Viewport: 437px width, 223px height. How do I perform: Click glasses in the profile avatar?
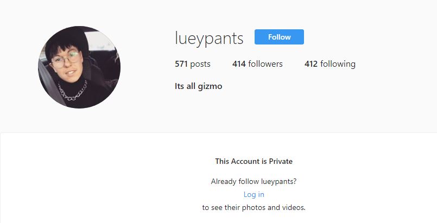point(66,59)
